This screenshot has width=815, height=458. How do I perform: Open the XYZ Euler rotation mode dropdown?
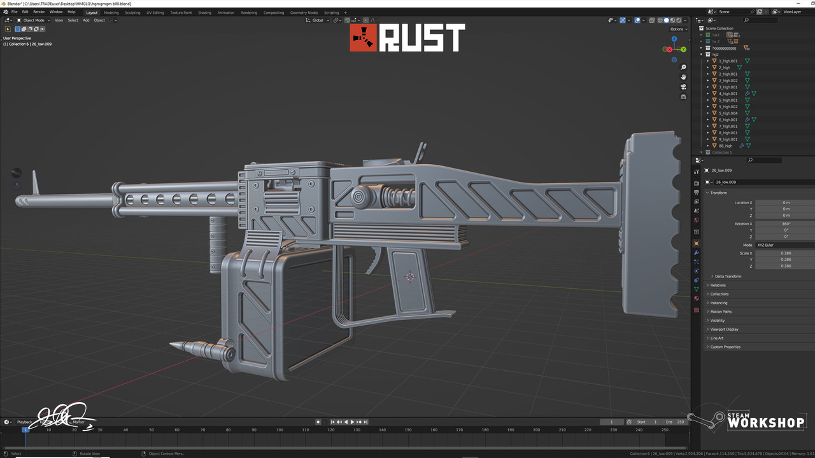(x=785, y=245)
